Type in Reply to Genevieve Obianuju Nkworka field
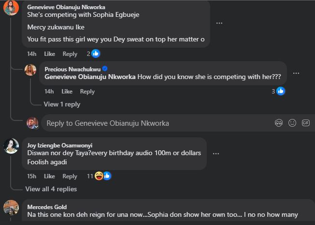 155,123
